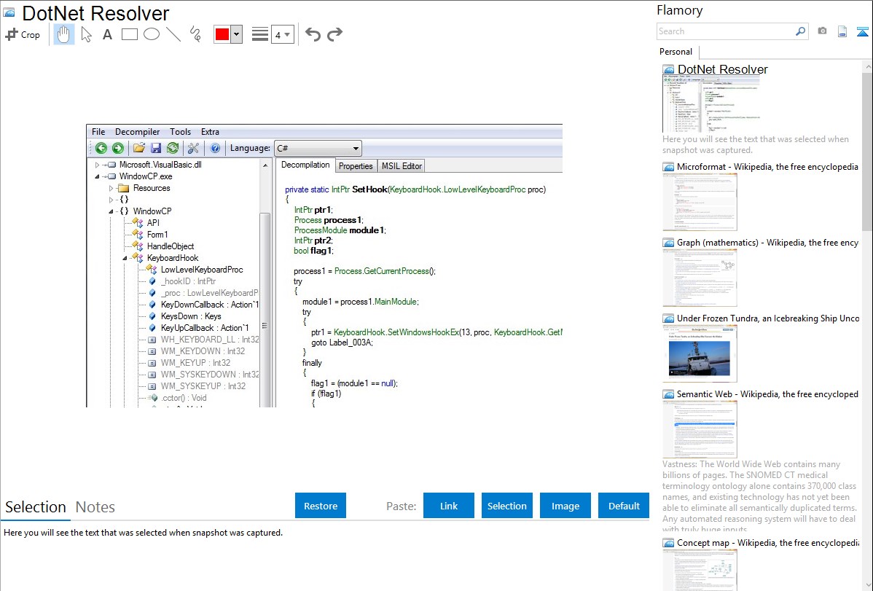Activate the hand pan tool
The image size is (873, 591).
64,34
